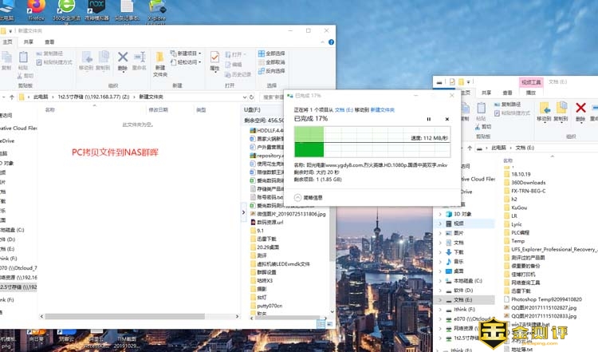Switch to 查看 tab in left window
598x352 pixels.
(x=49, y=42)
